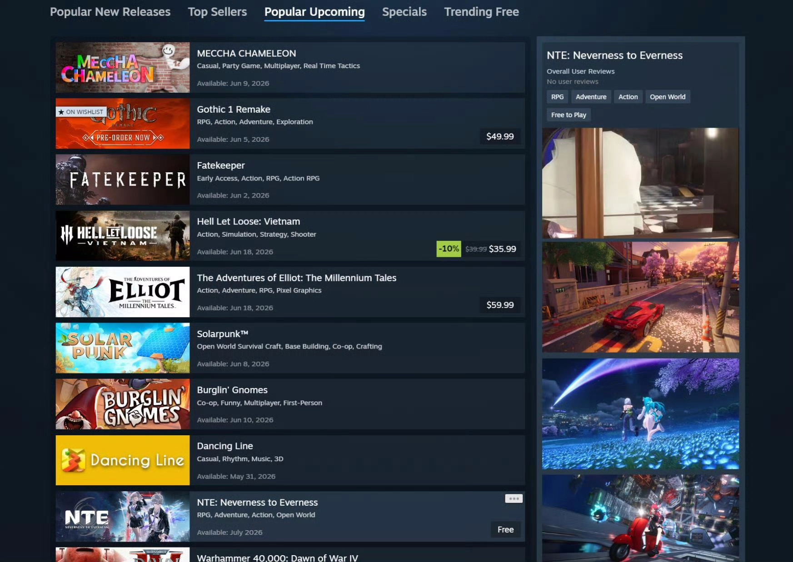
Task: Click the Fatekeeper game title
Action: tap(221, 165)
